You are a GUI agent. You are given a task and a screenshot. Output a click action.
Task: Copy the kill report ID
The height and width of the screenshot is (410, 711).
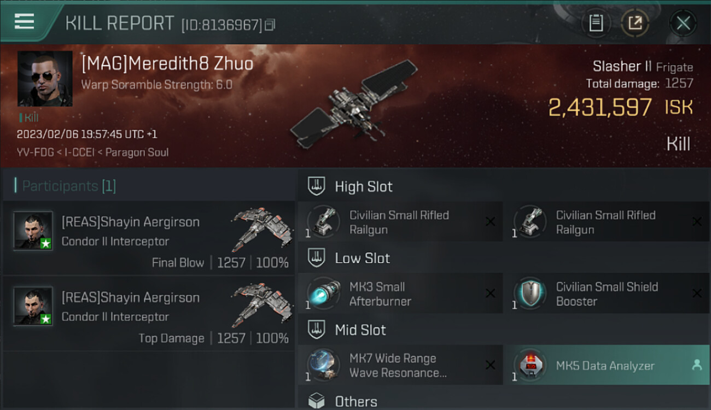click(270, 25)
